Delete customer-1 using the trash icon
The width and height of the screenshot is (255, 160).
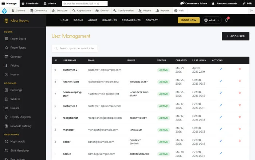(x=240, y=105)
